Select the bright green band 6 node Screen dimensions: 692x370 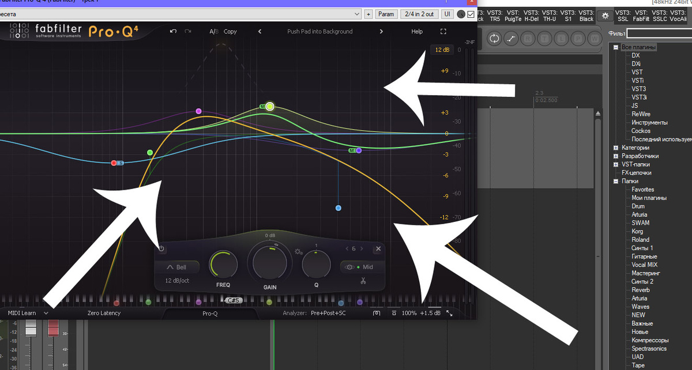click(270, 107)
